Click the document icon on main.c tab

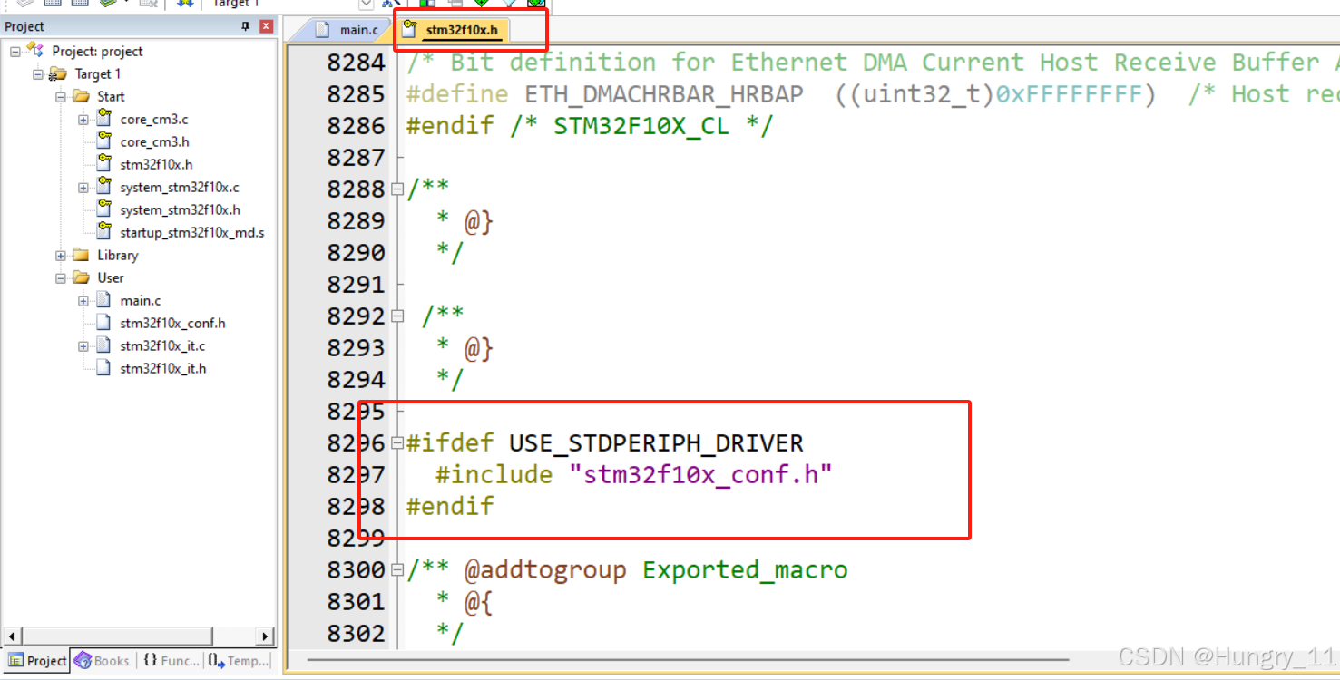[x=322, y=30]
